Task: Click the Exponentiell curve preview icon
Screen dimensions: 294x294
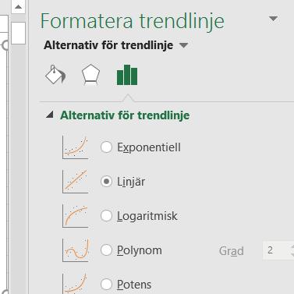Action: click(75, 147)
